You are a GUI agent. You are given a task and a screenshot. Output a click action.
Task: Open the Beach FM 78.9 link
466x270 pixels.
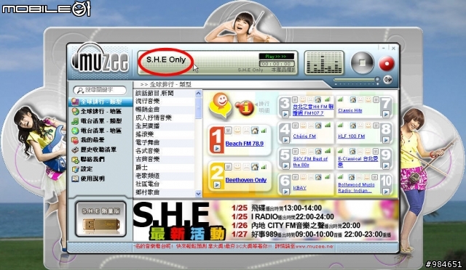click(245, 144)
